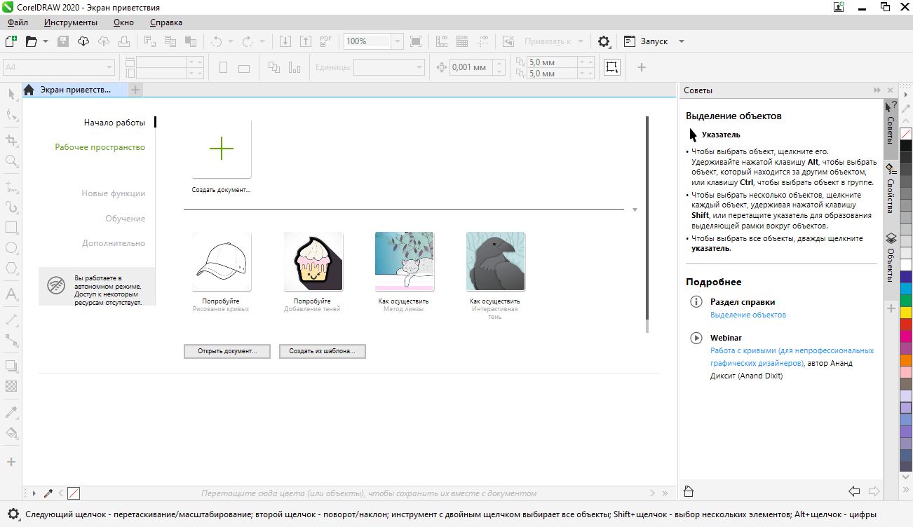Collapse the Советы docker chevrons
This screenshot has height=527, width=913.
pos(877,90)
